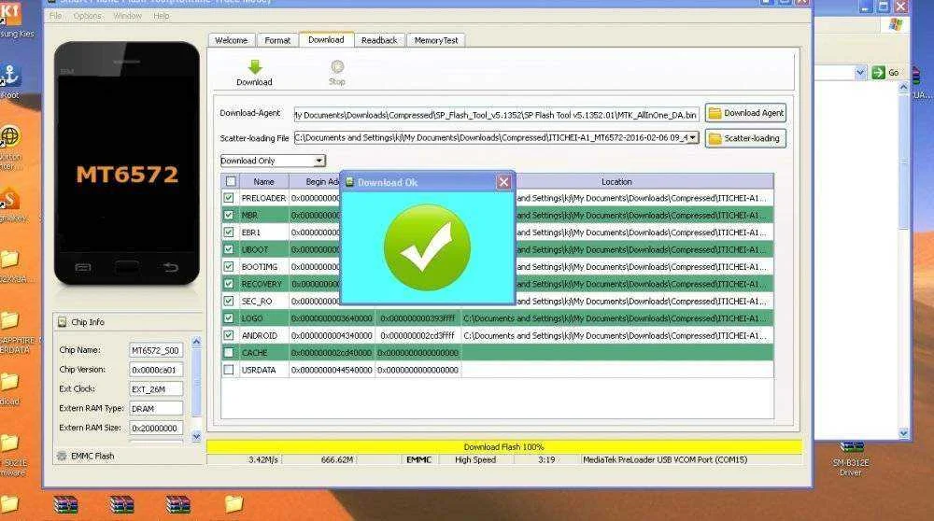
Task: Uncheck the UBOOT partition checkbox
Action: coord(229,249)
